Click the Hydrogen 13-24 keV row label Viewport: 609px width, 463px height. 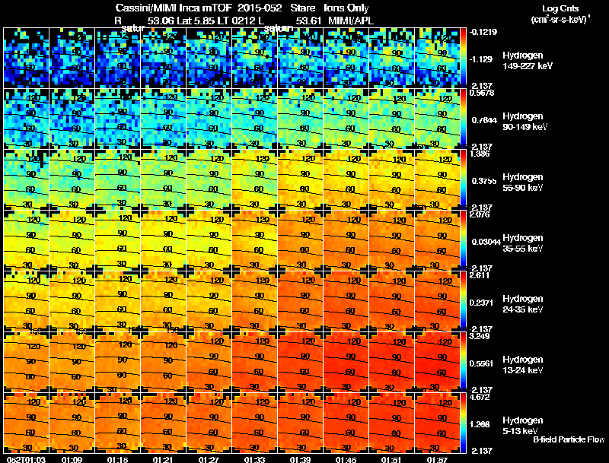(x=523, y=365)
